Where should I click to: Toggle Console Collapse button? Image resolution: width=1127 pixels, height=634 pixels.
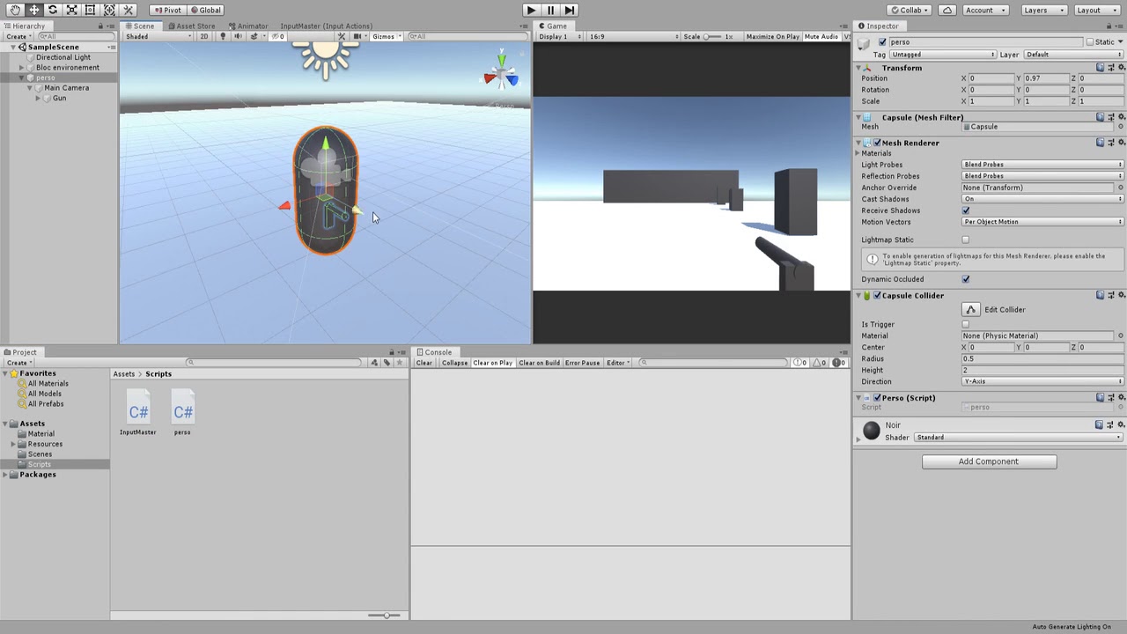click(454, 363)
